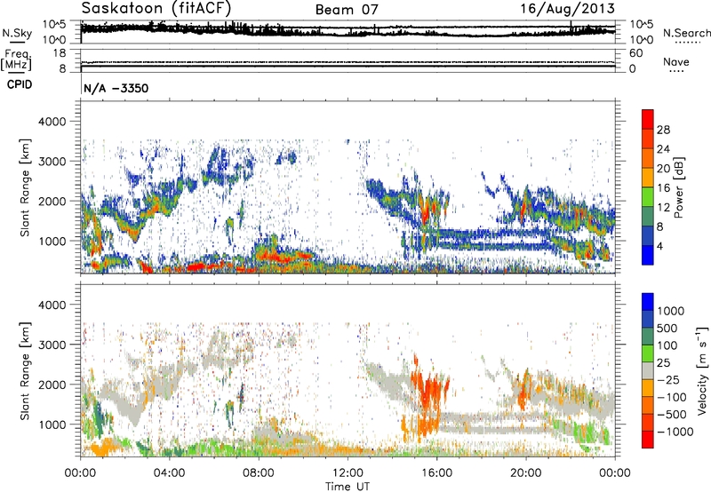This screenshot has width=711, height=492.
Task: Pick the bright blue bottom segment of power colorbar
Action: click(x=648, y=255)
